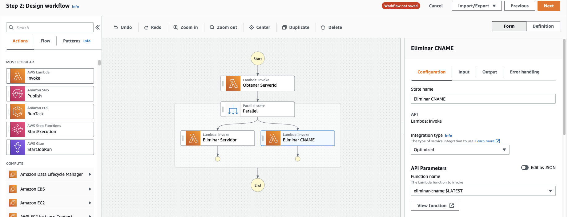568x217 pixels.
Task: Click the AWS Glue StartJobRun icon
Action: 18,147
